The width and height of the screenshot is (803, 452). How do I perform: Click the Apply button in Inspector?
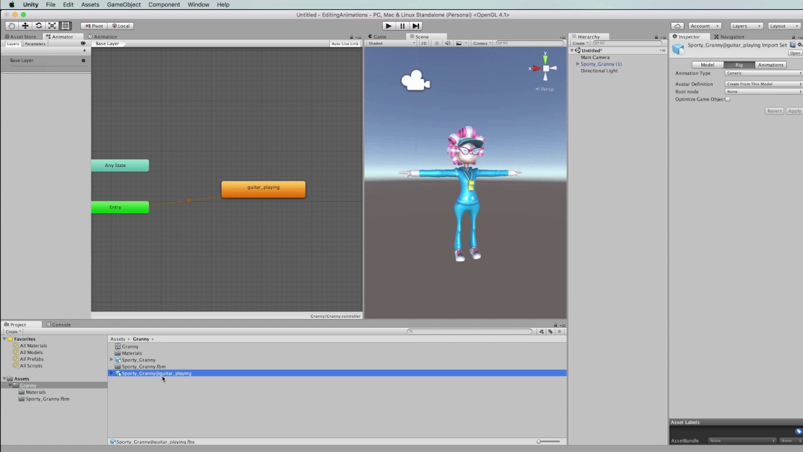tap(794, 111)
